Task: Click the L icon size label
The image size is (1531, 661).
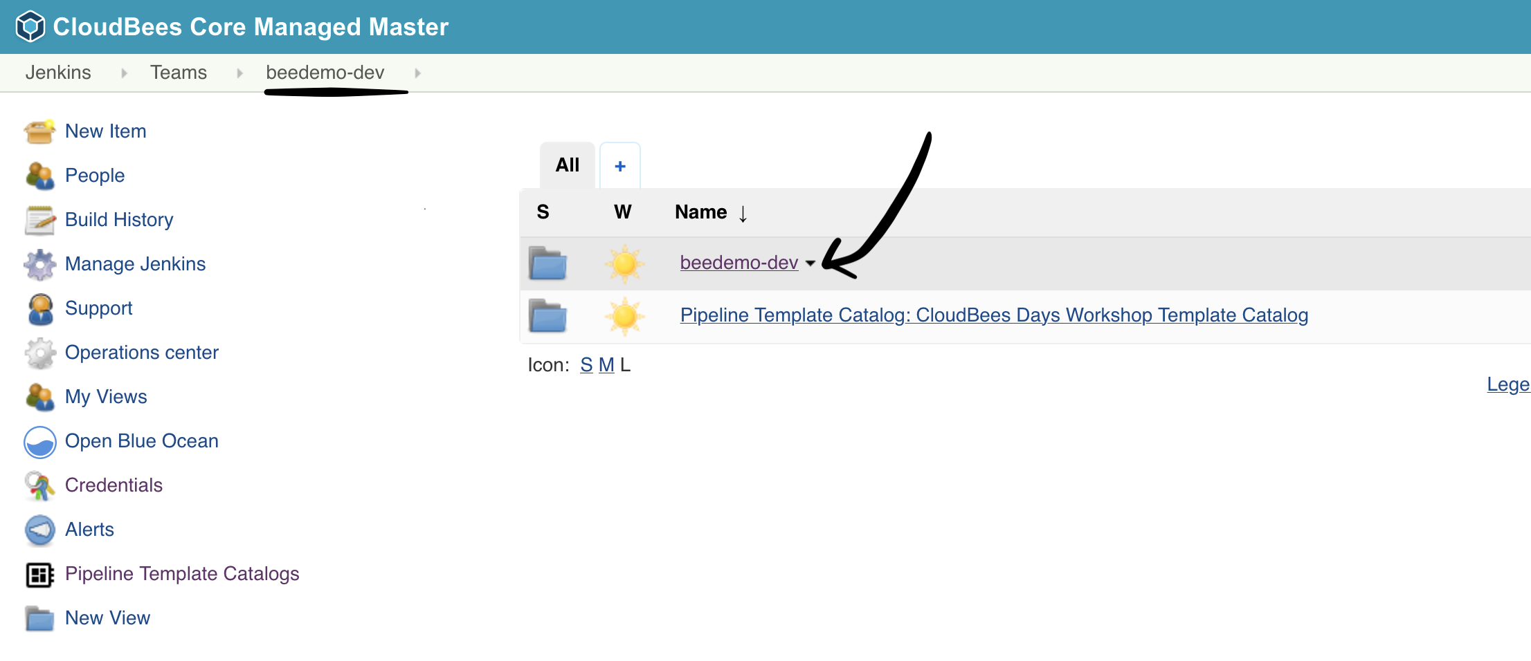Action: pyautogui.click(x=625, y=365)
